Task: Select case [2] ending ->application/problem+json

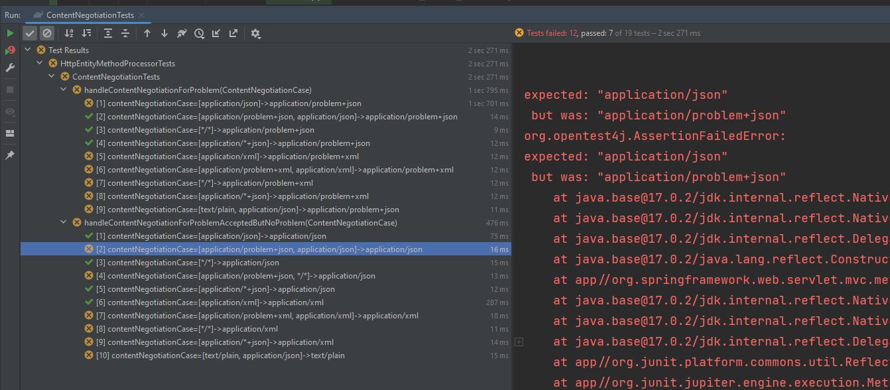Action: click(266, 117)
